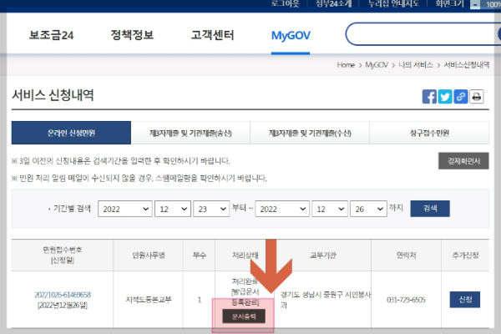Decrease screen size minus button

(x=475, y=4)
